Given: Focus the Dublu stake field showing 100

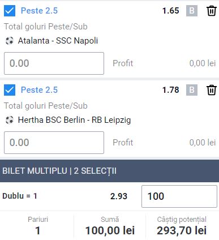Looking at the screenshot, I should coord(179,196).
